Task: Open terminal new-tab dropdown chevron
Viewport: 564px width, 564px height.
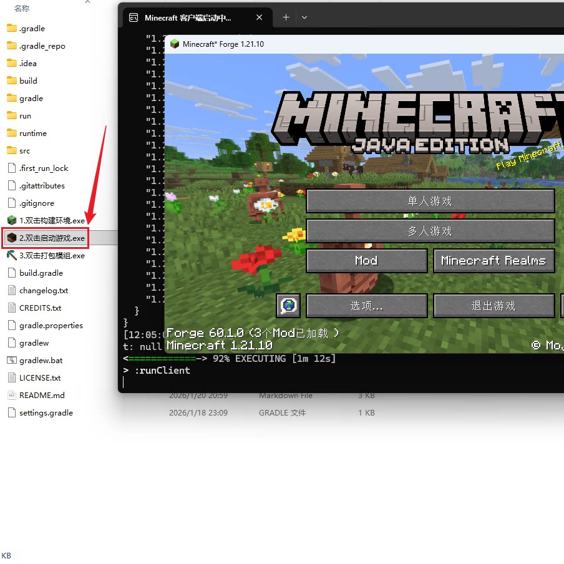Action: (x=304, y=17)
